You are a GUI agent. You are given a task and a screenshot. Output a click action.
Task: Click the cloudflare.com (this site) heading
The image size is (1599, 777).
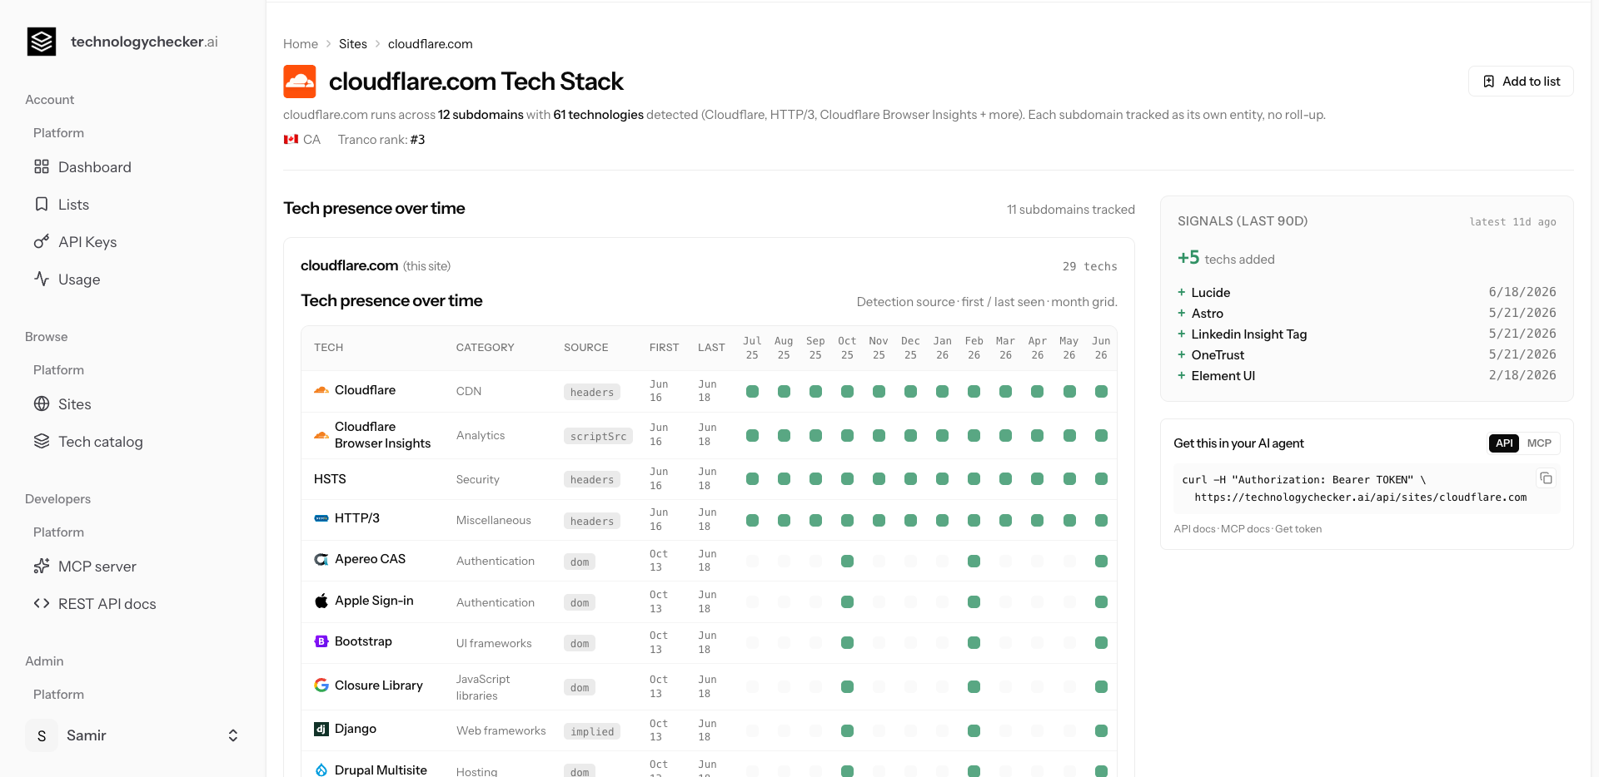point(376,265)
